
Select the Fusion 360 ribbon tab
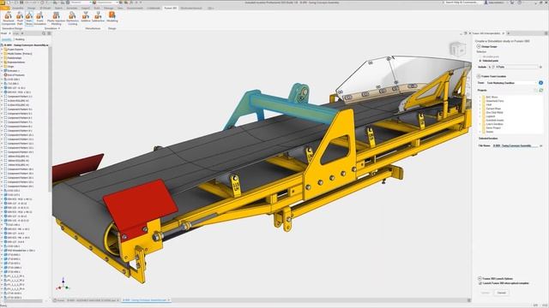pyautogui.click(x=170, y=8)
